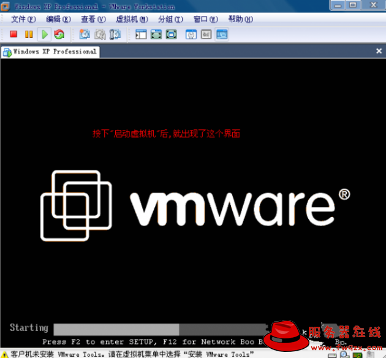The image size is (386, 358).
Task: Click the VMware Tools not installed message
Action: pyautogui.click(x=132, y=354)
